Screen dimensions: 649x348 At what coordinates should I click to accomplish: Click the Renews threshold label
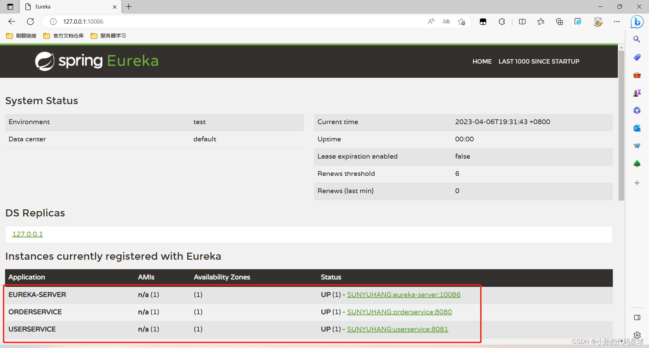point(346,173)
